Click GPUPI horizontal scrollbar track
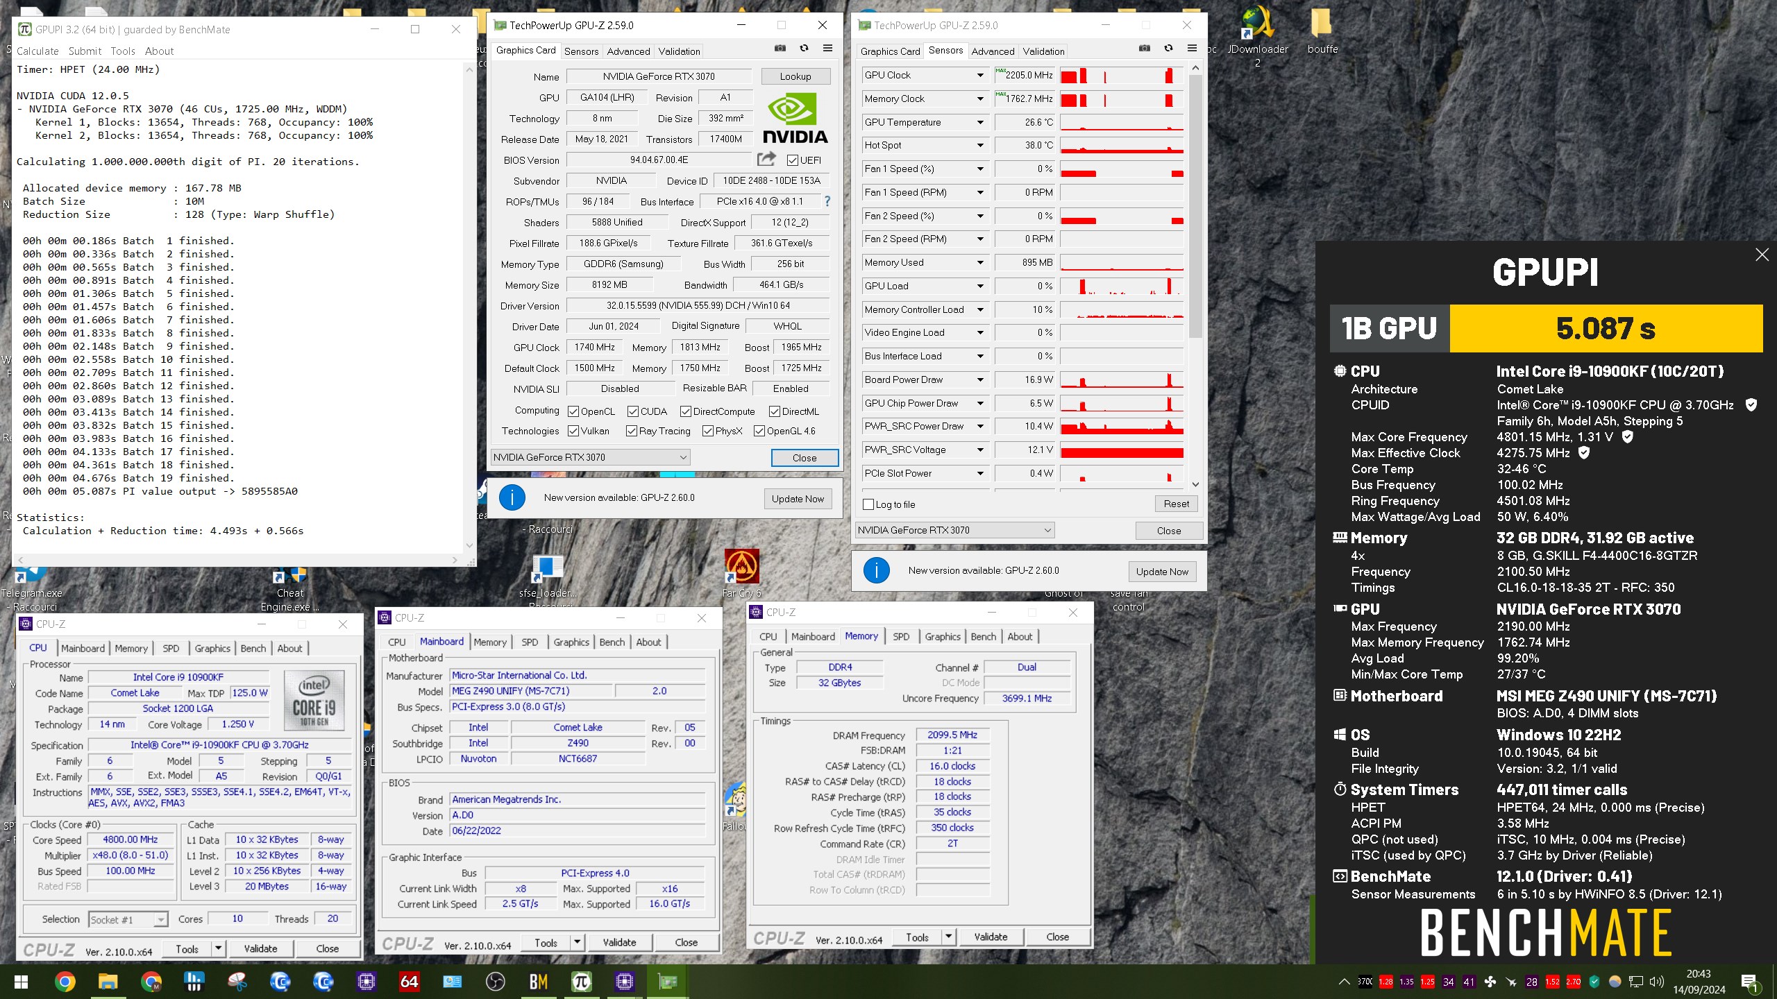Viewport: 1777px width, 999px height. click(x=237, y=559)
